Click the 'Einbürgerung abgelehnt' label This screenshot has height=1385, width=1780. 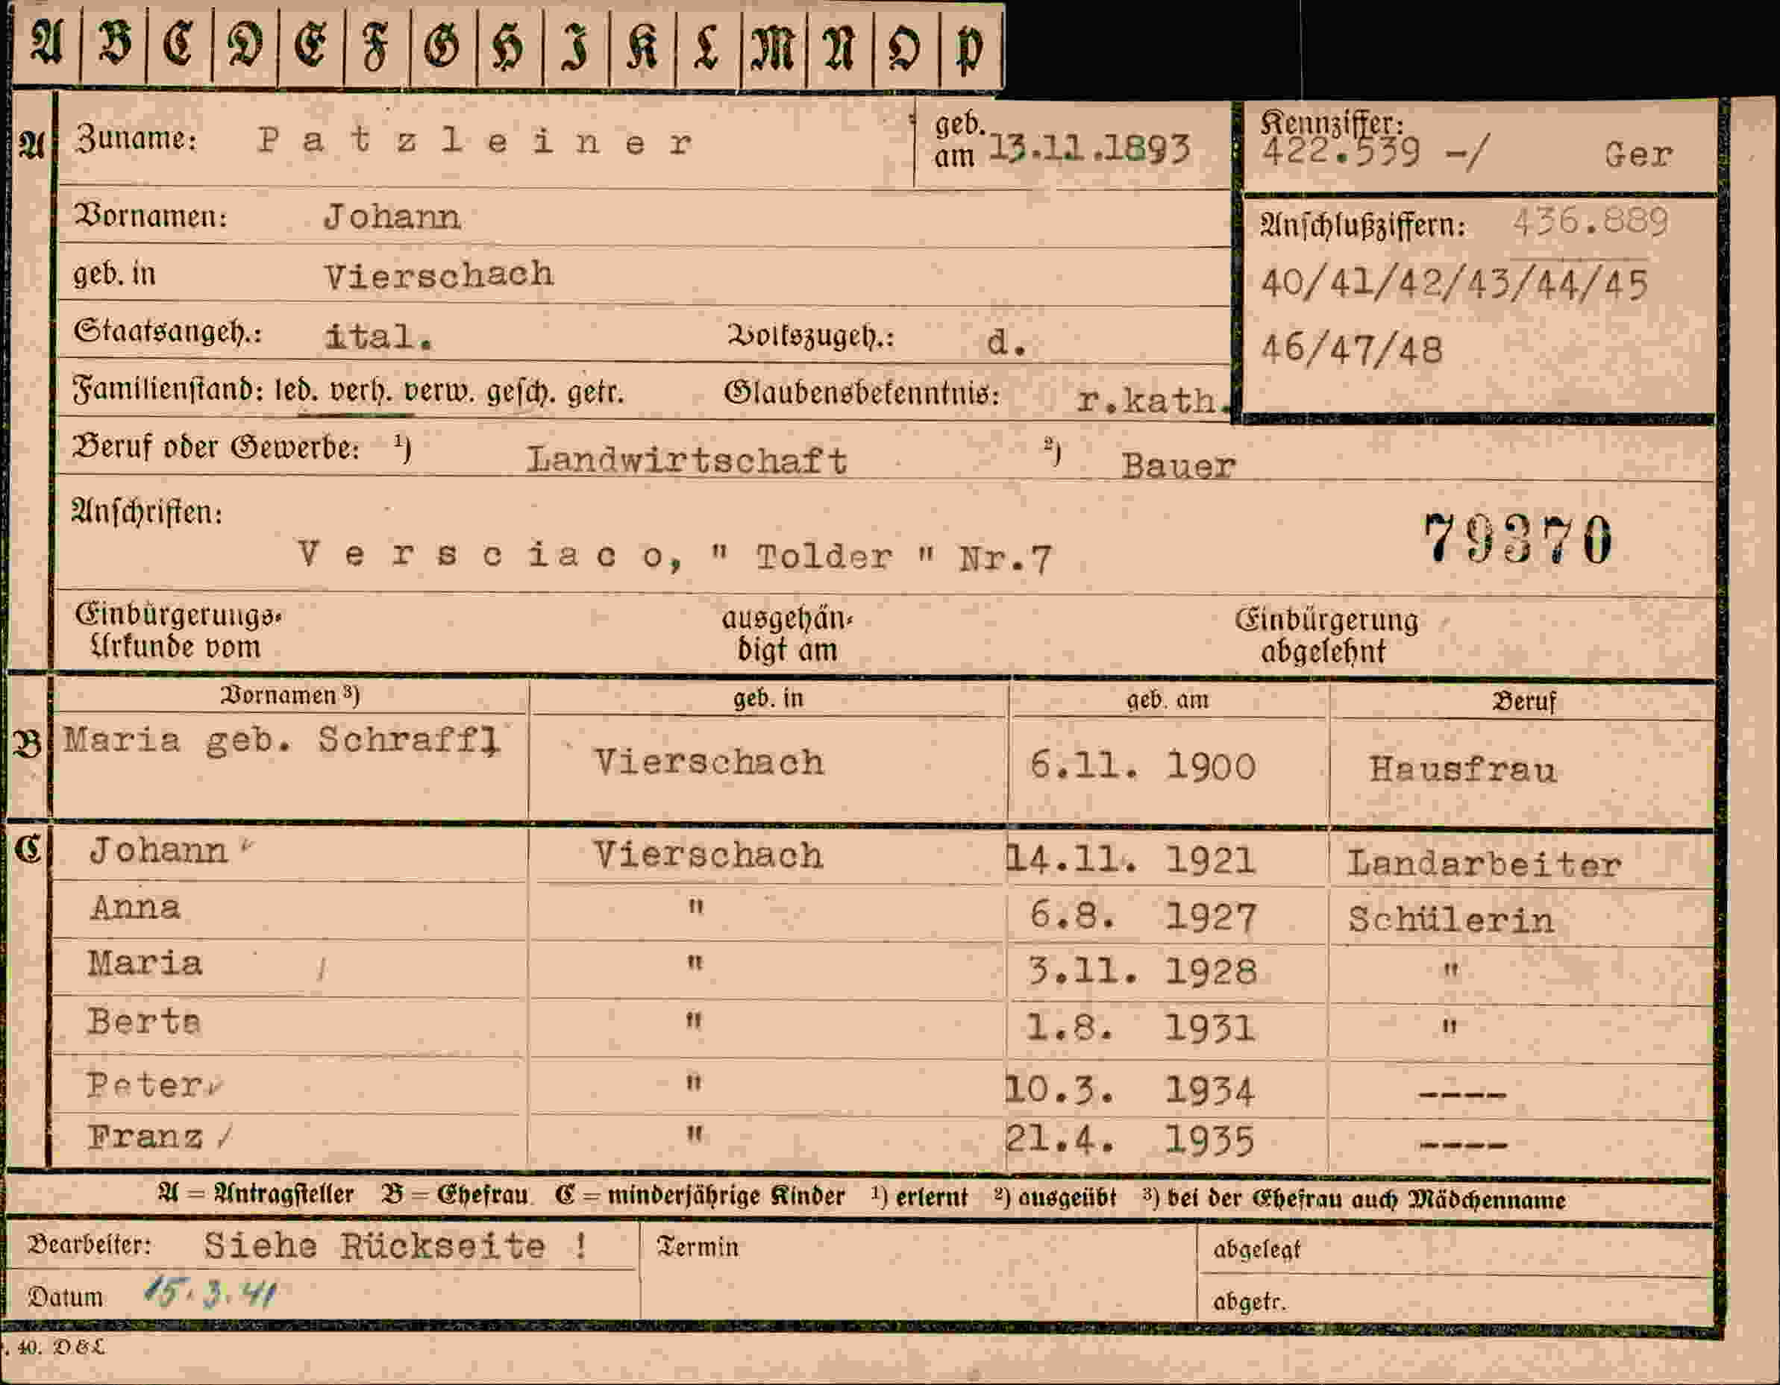coord(1327,635)
